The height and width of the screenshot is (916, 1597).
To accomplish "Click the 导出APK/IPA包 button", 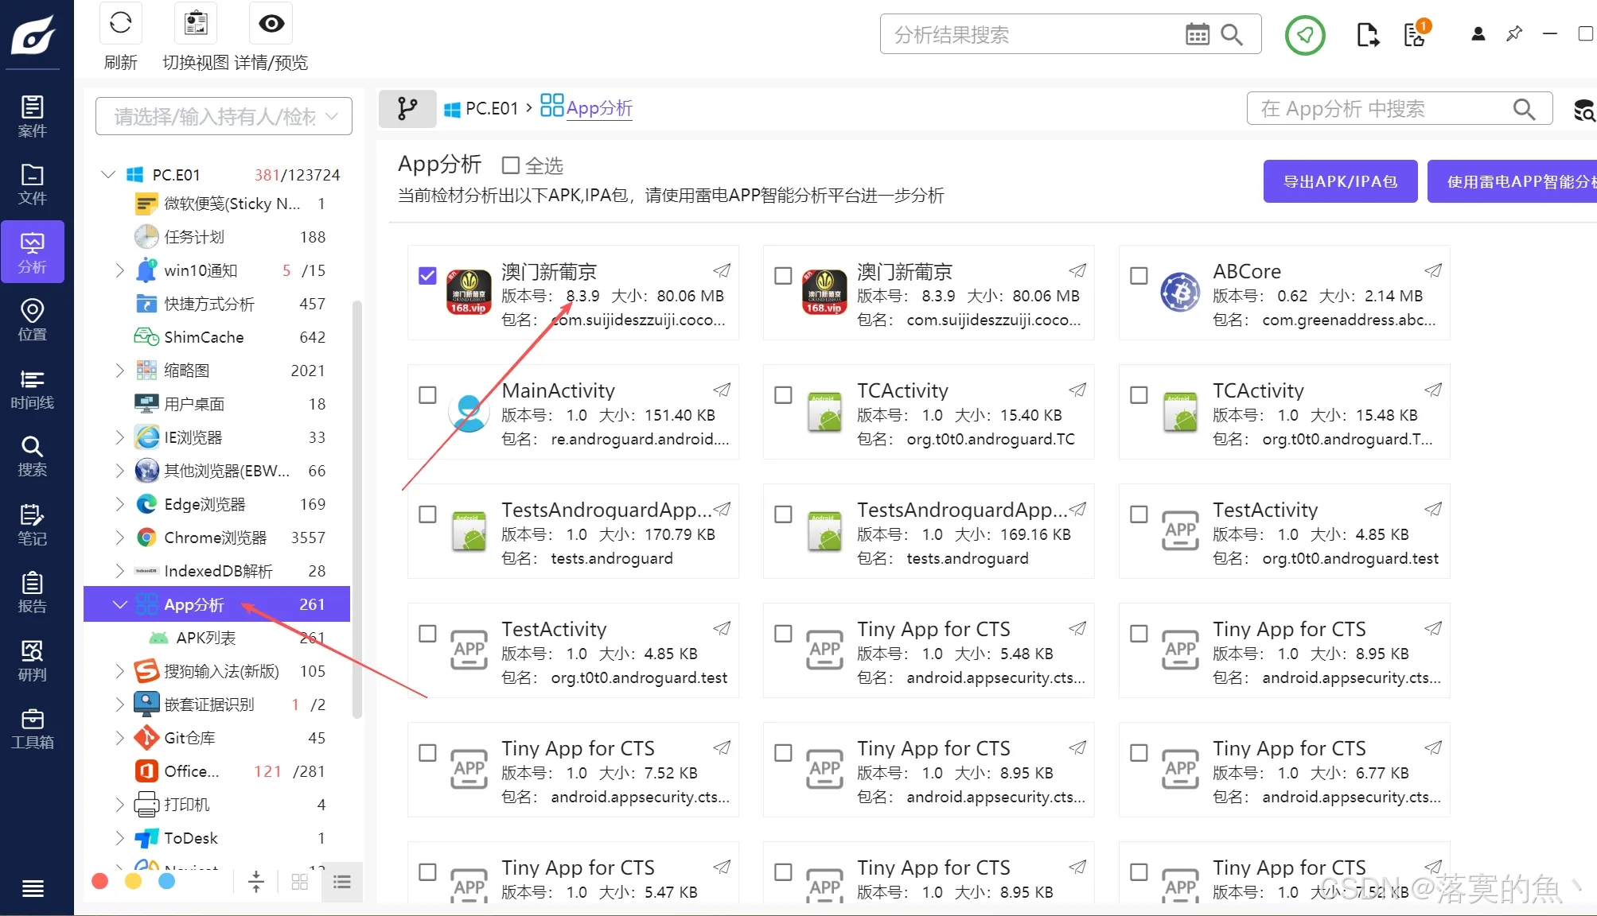I will coord(1341,181).
